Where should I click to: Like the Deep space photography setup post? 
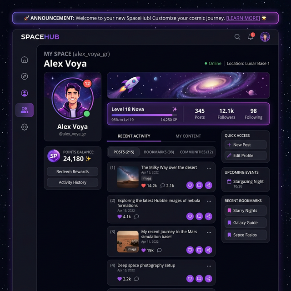[x=190, y=279]
